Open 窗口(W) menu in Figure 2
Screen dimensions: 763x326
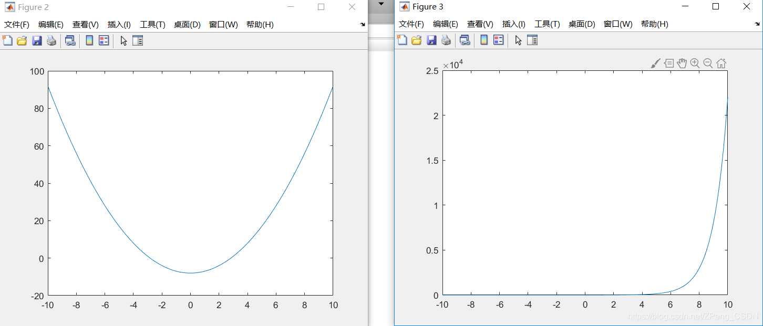[x=223, y=25]
